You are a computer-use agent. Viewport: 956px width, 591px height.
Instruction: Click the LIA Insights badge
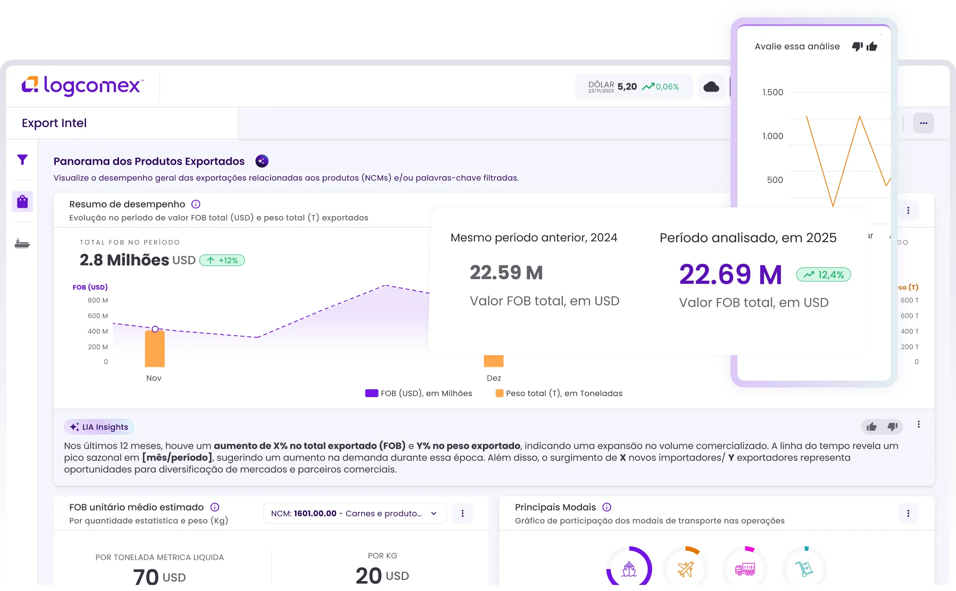99,427
